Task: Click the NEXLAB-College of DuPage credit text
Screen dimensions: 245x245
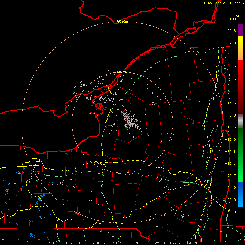Action: click(x=219, y=3)
